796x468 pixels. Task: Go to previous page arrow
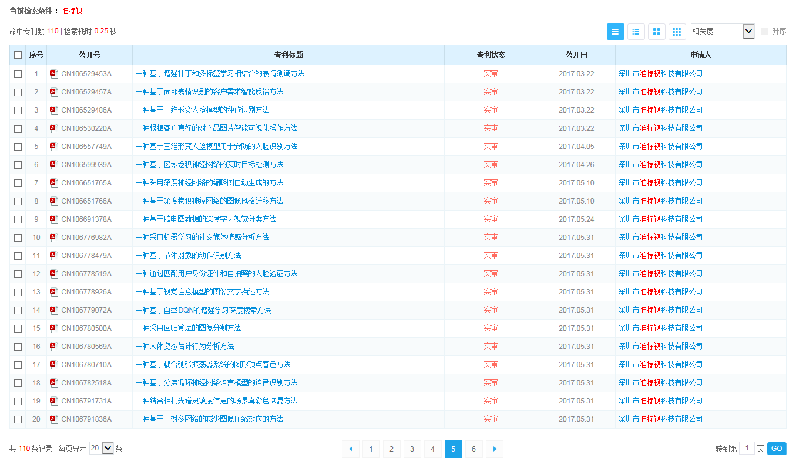(x=351, y=449)
